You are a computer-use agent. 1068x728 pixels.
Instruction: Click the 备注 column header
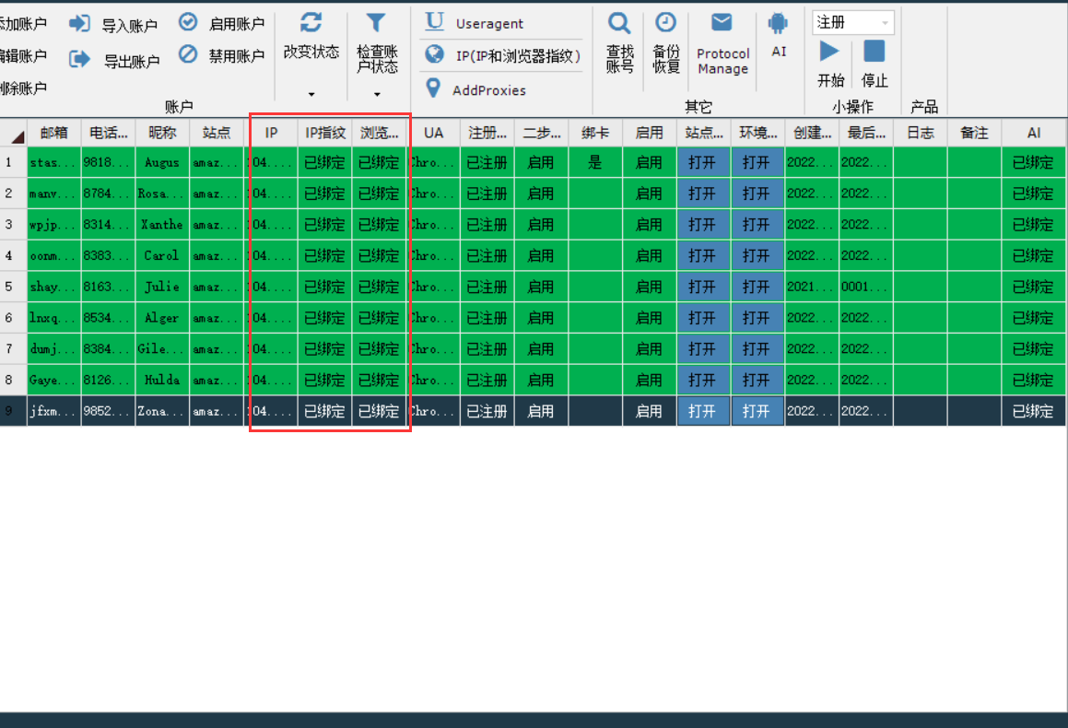point(974,133)
